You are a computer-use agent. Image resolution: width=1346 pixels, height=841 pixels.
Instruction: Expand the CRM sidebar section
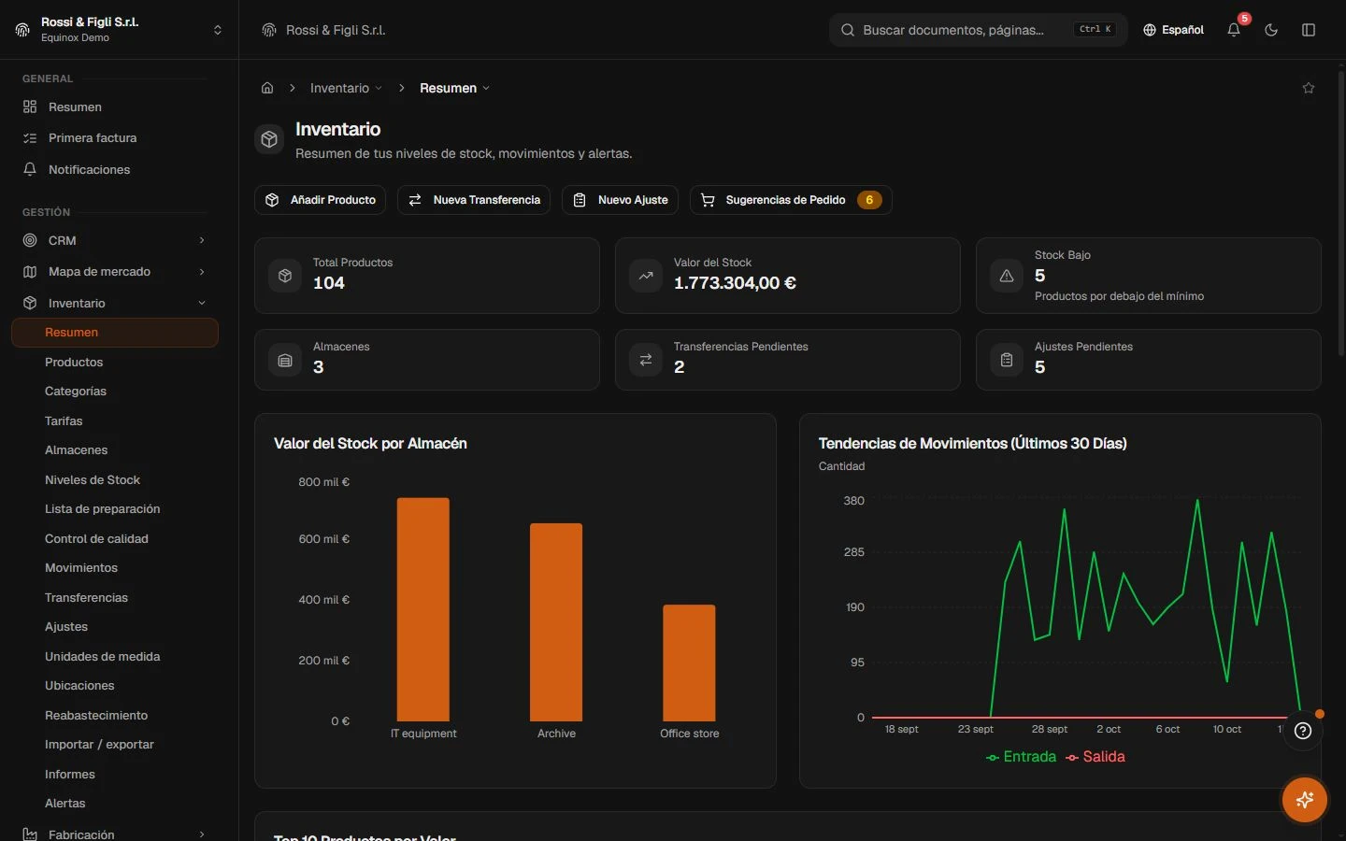coord(115,240)
